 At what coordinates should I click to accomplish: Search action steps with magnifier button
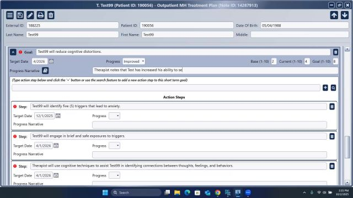(x=333, y=88)
